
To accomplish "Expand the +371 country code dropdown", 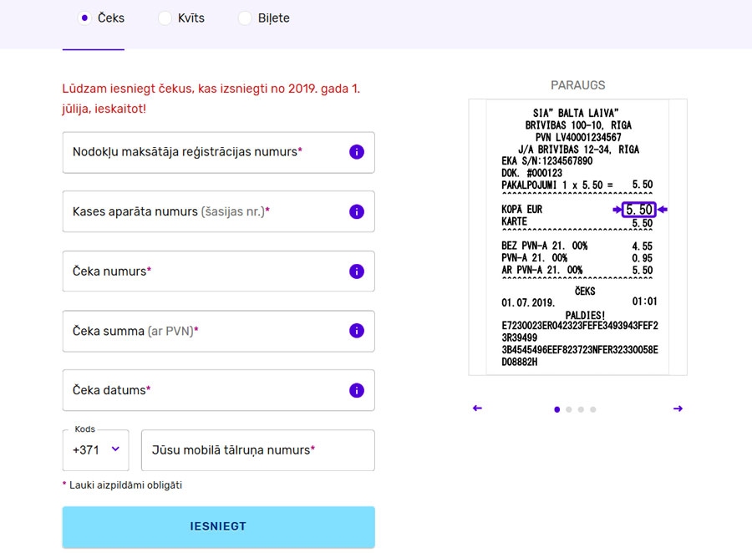I will tap(95, 450).
